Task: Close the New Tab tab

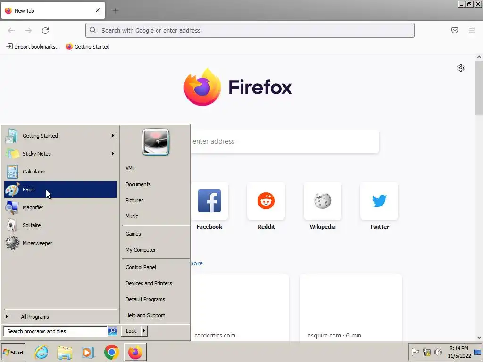Action: 98,10
